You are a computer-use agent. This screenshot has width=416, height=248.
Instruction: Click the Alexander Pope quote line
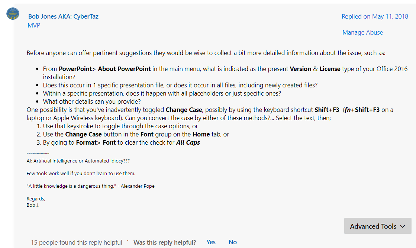tap(90, 186)
